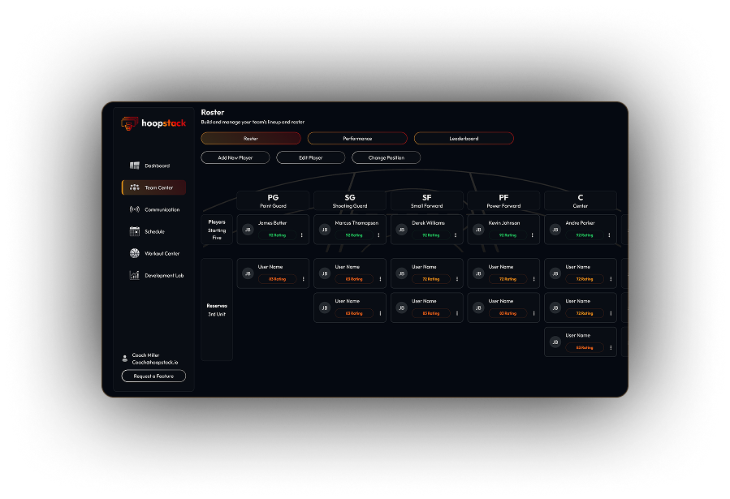Expand Andre Parker's three-dot menu
Image resolution: width=730 pixels, height=499 pixels.
click(609, 235)
